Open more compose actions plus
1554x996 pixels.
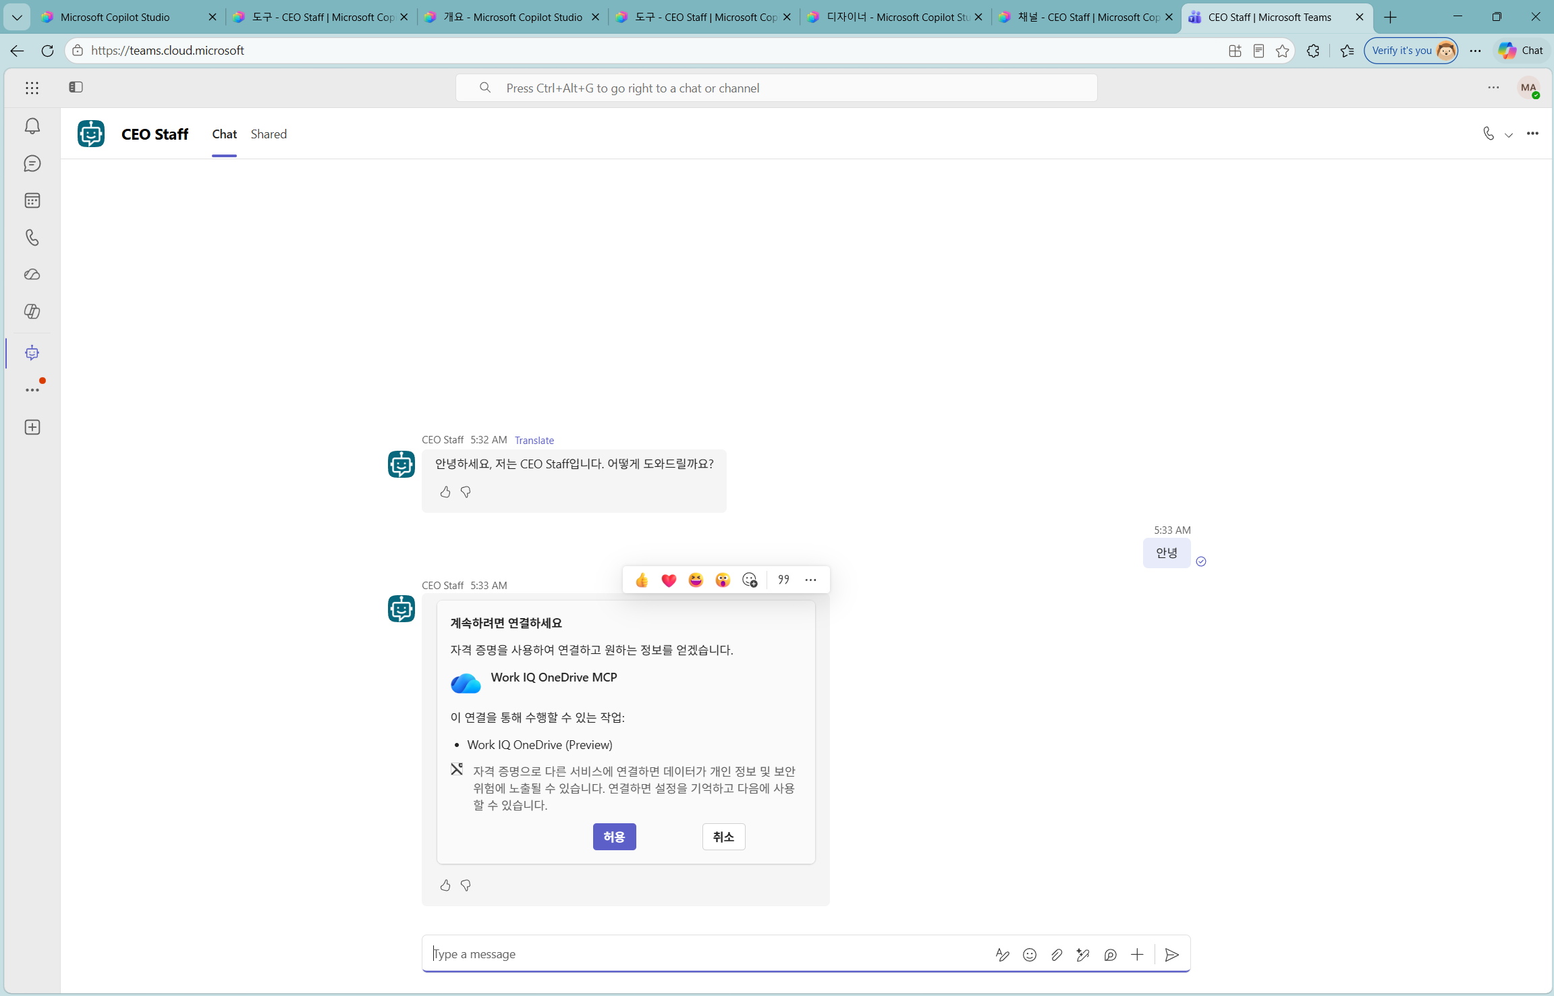pos(1137,955)
